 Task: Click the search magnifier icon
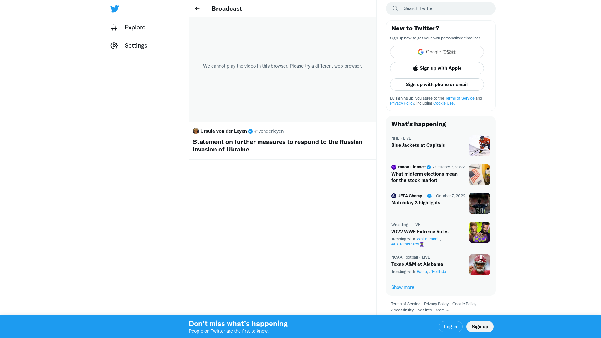[x=395, y=8]
